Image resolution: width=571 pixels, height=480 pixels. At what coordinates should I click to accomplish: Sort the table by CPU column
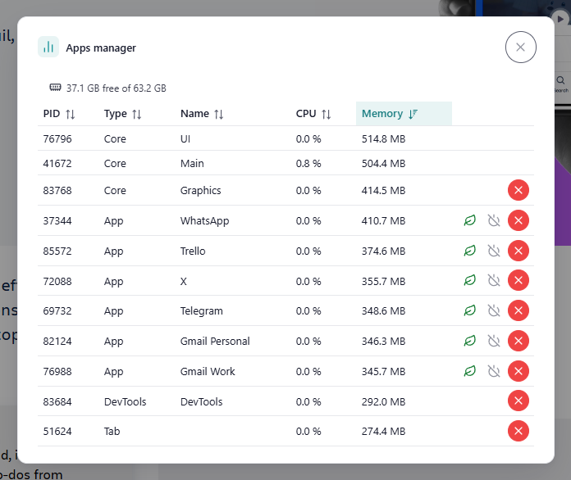pyautogui.click(x=313, y=114)
